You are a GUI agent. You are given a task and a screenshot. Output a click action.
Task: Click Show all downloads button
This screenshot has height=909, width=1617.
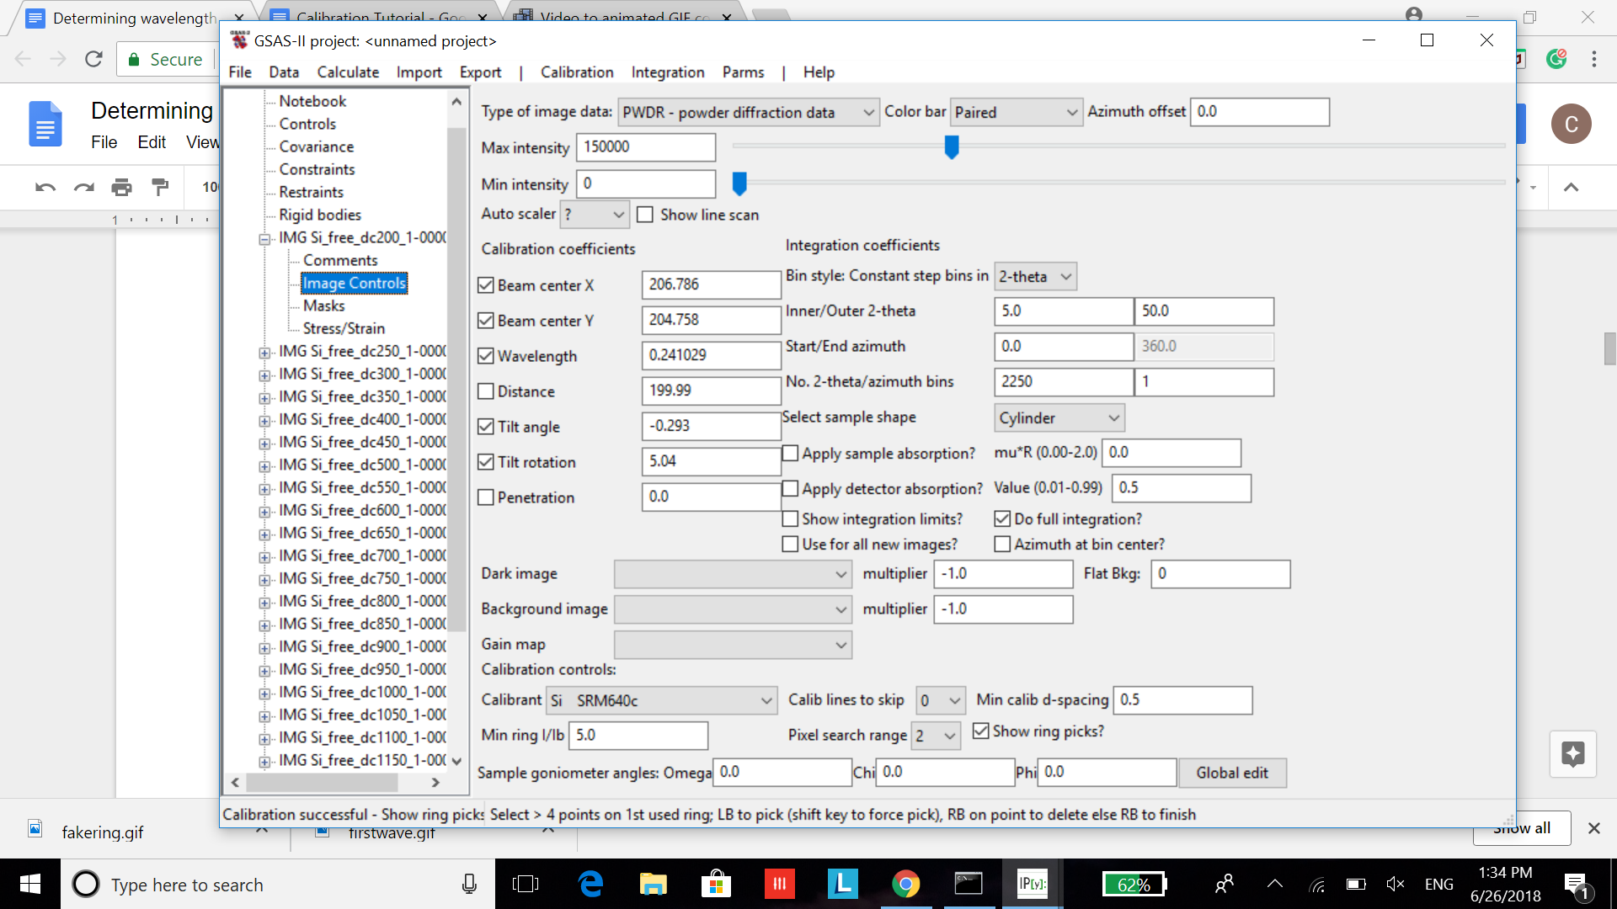click(x=1522, y=828)
